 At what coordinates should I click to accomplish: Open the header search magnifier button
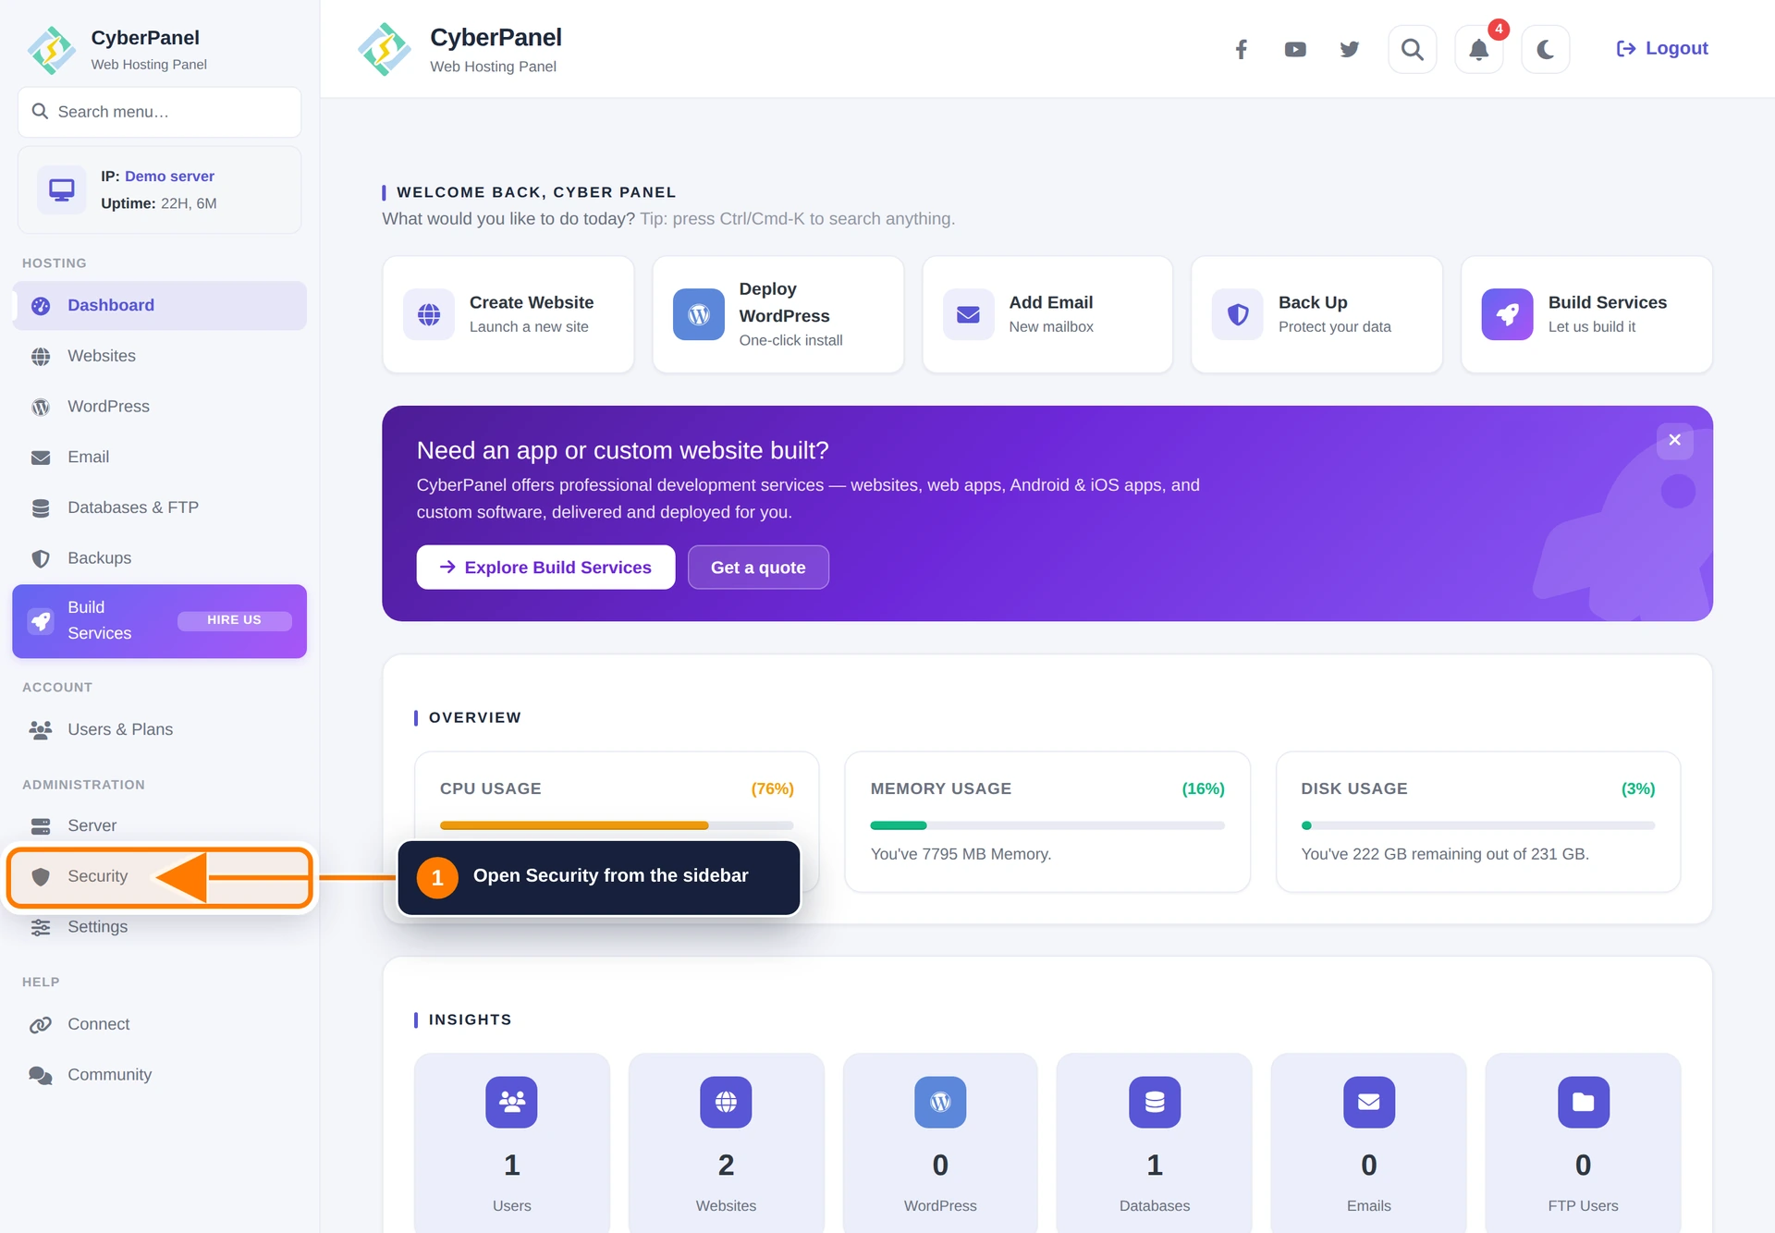coord(1413,49)
